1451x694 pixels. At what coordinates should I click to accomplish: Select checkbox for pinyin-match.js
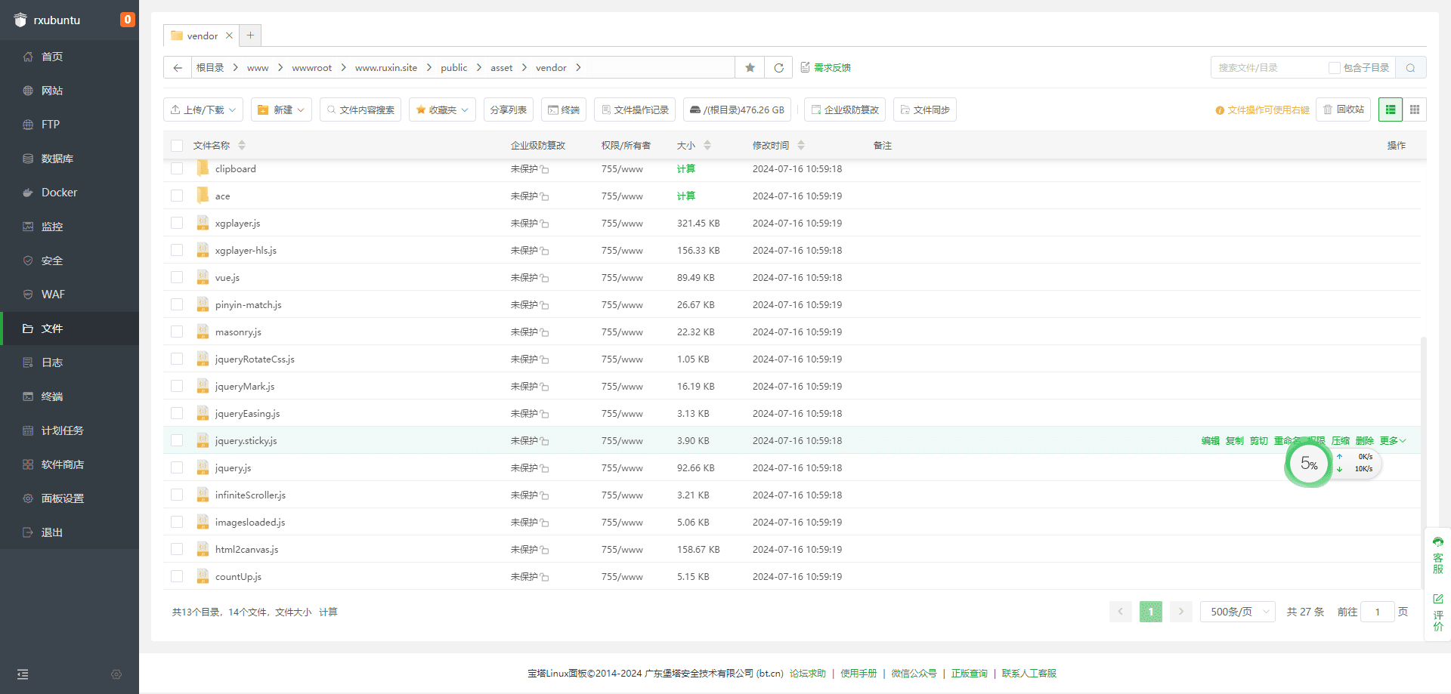click(x=177, y=304)
